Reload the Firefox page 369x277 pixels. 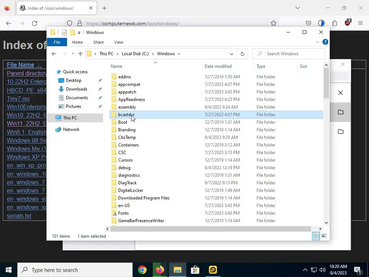click(x=35, y=23)
